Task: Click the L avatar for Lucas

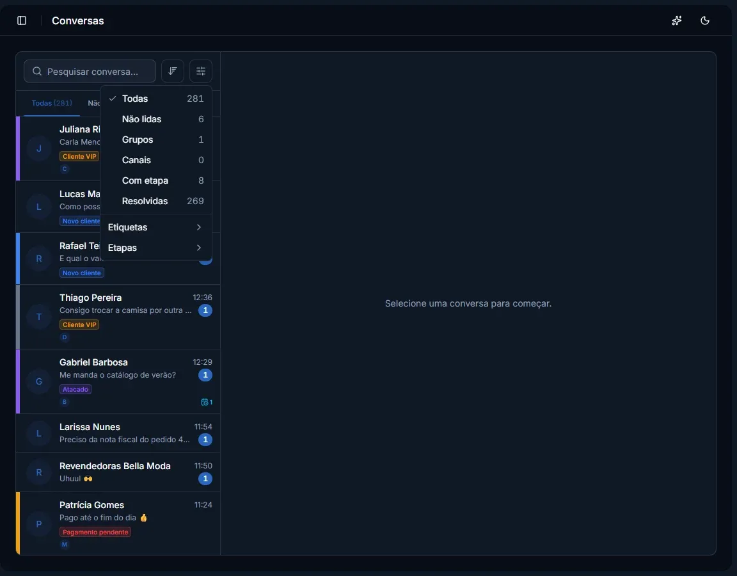Action: pos(39,207)
